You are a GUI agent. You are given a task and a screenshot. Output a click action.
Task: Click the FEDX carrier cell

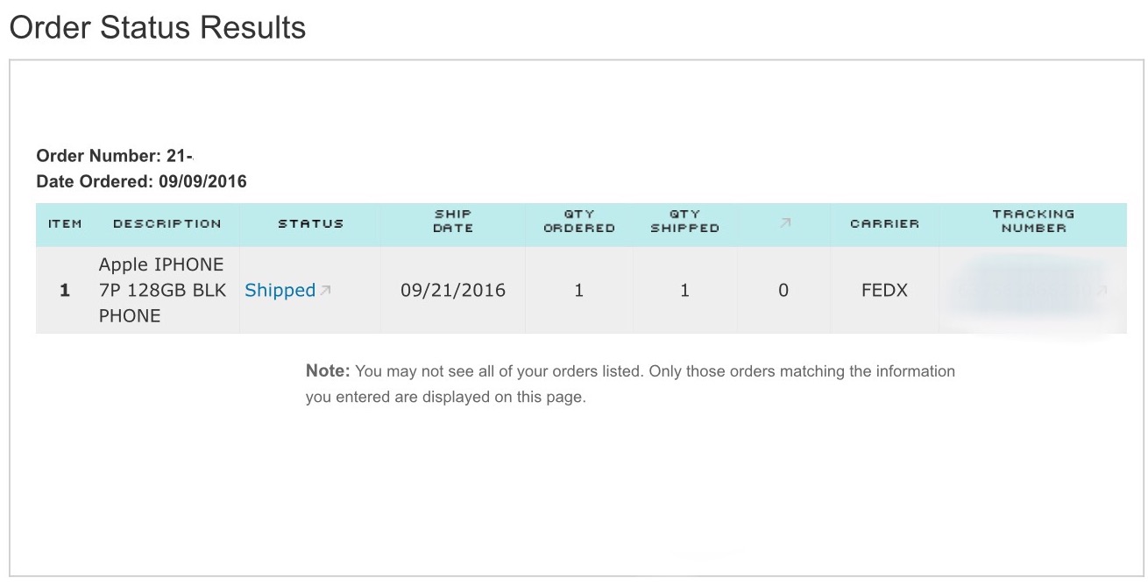(885, 290)
